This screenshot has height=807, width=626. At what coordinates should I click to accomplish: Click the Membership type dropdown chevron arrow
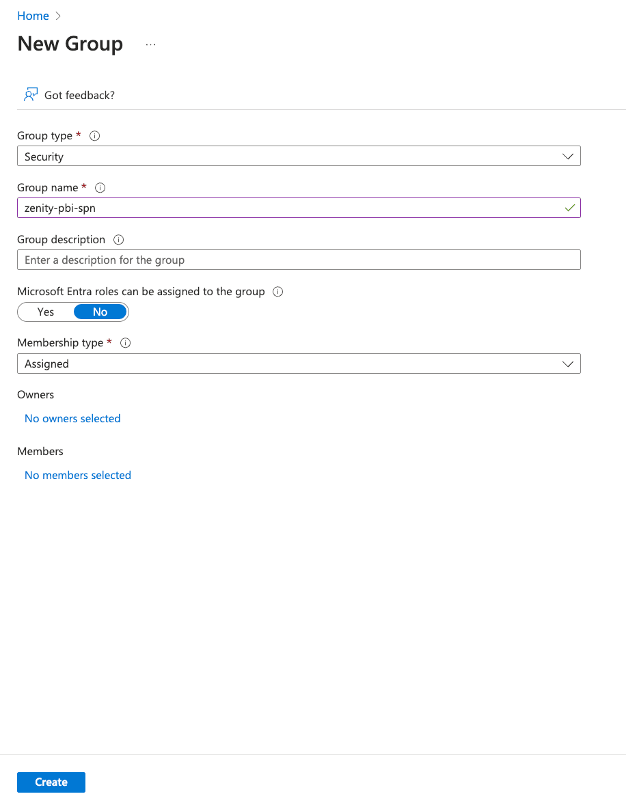[568, 364]
